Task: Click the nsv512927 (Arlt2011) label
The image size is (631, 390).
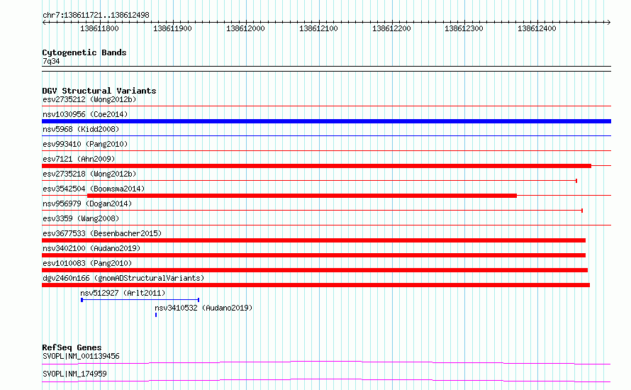Action: pyautogui.click(x=123, y=293)
